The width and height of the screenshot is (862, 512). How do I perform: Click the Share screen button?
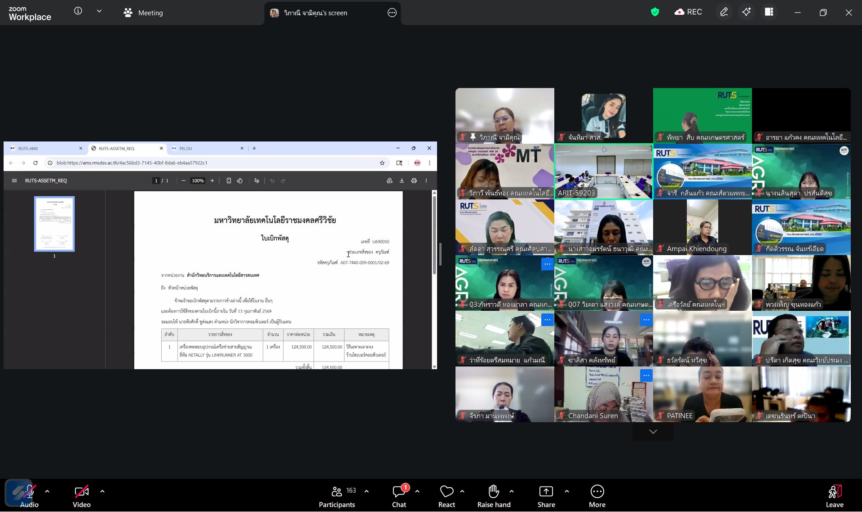[x=546, y=496]
